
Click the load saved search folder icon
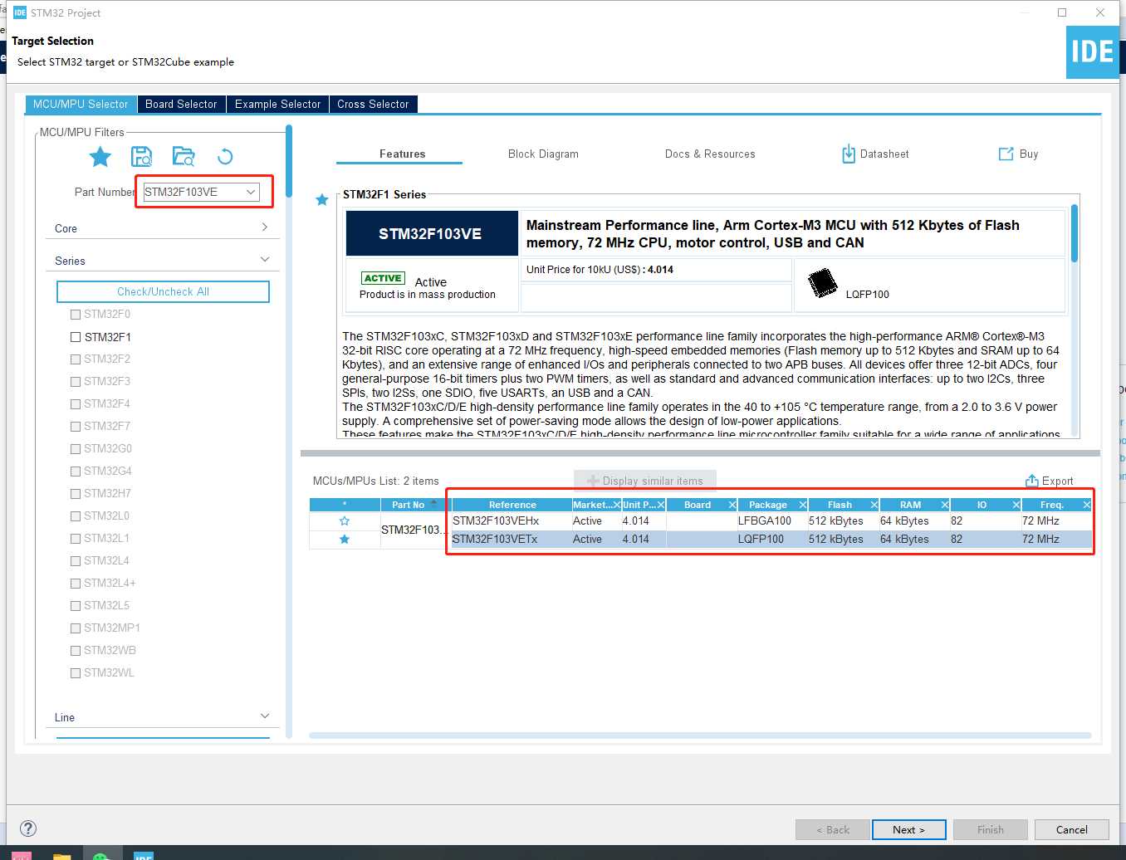184,156
